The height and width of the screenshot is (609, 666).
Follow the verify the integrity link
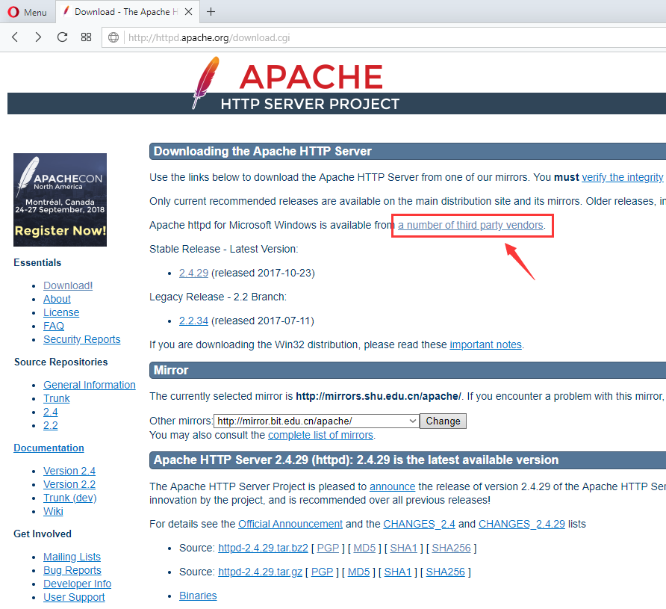pyautogui.click(x=622, y=177)
